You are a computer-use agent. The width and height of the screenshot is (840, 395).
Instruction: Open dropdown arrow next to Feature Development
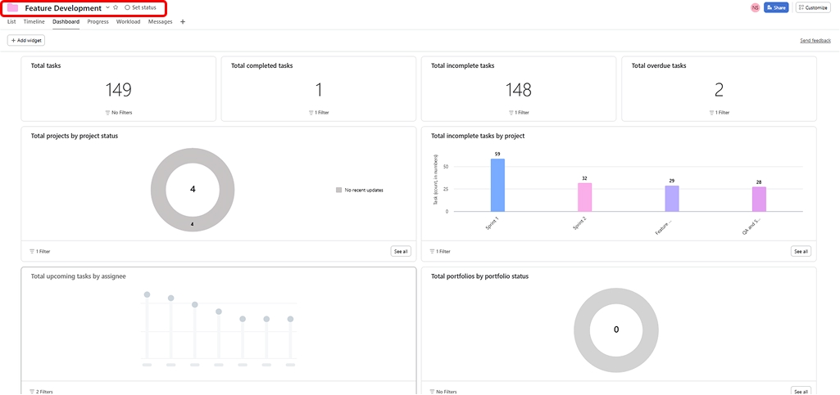[x=107, y=7]
